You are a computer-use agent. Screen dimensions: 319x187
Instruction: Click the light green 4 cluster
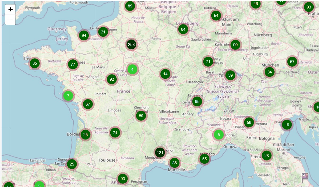[x=132, y=69]
